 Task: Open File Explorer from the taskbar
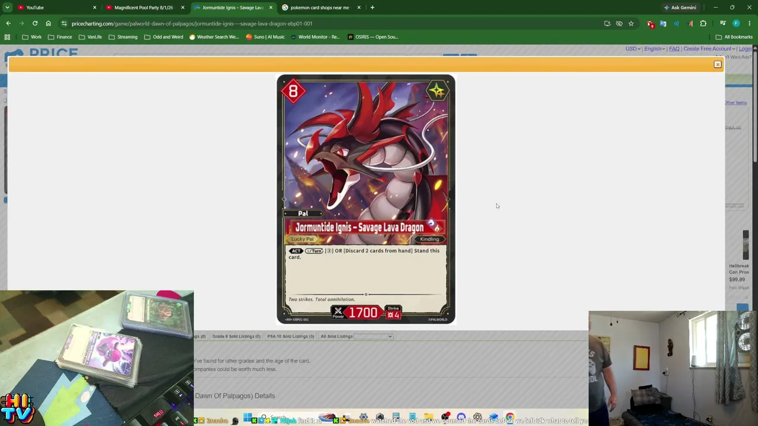pos(429,418)
